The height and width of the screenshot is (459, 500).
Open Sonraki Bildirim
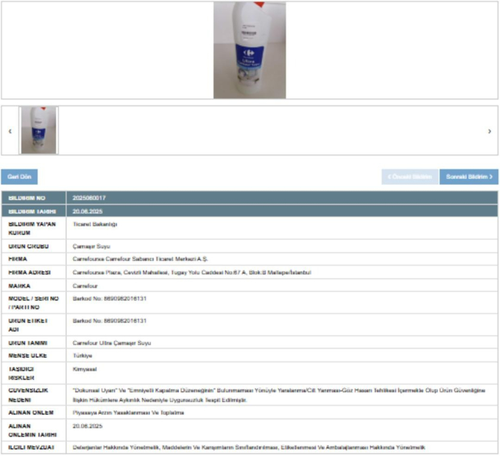point(469,177)
